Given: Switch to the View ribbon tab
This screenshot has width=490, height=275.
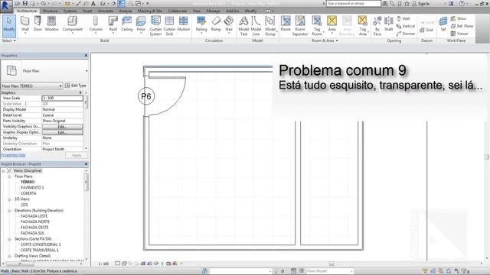Looking at the screenshot, I should tap(197, 11).
